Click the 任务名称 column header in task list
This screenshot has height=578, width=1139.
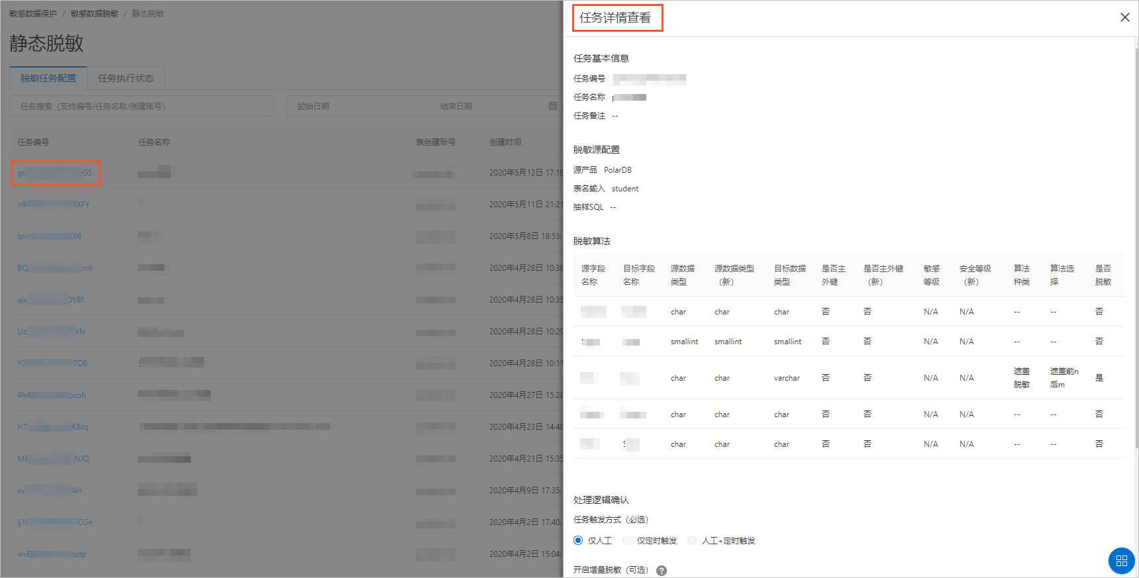point(154,142)
